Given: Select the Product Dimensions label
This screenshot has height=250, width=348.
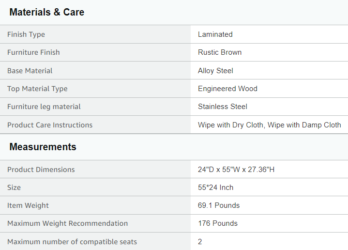Looking at the screenshot, I should click(x=41, y=170).
